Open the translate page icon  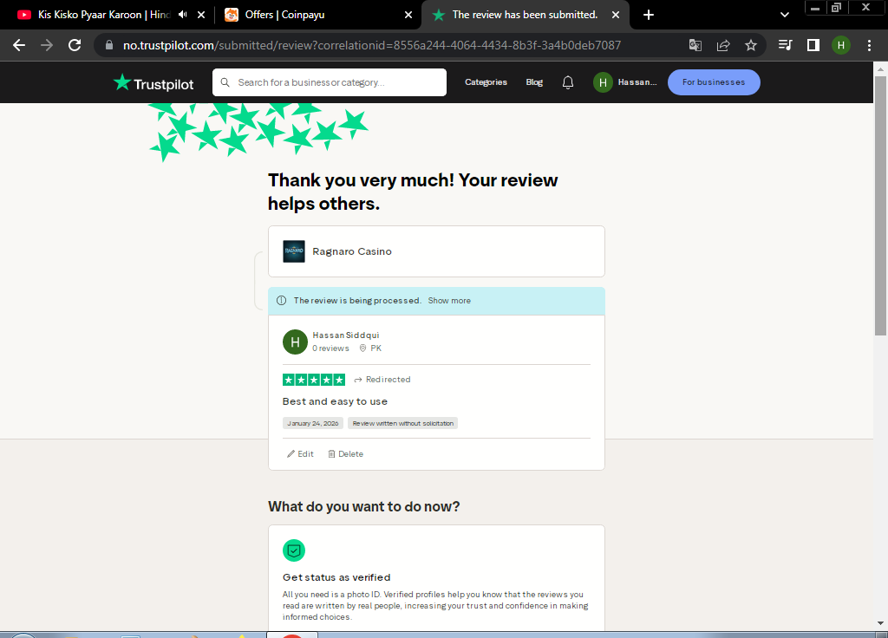tap(695, 45)
